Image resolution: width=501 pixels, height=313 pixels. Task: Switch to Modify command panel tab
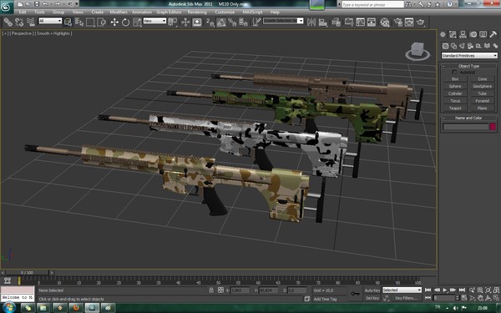coord(453,34)
